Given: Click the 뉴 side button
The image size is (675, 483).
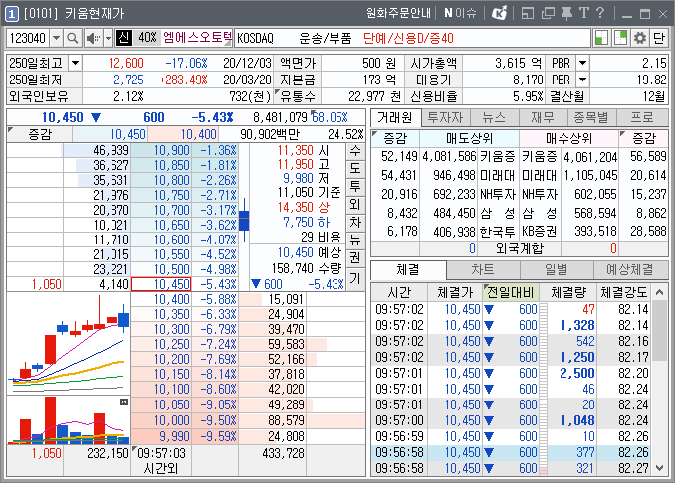Looking at the screenshot, I should coord(355,240).
